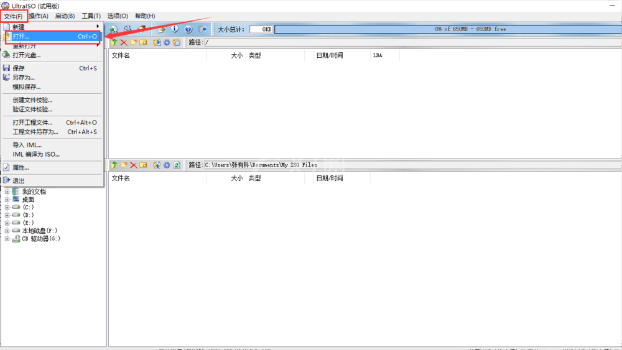Choose 打开... Ctrl+O from the menu
This screenshot has width=622, height=350.
[x=52, y=37]
